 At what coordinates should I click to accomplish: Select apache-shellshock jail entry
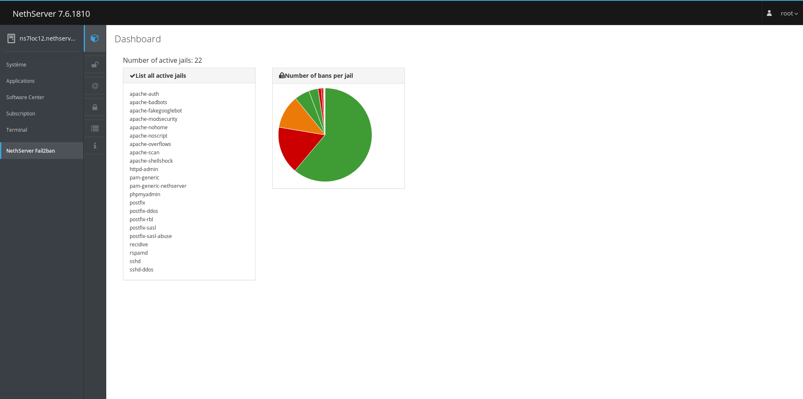coord(151,161)
